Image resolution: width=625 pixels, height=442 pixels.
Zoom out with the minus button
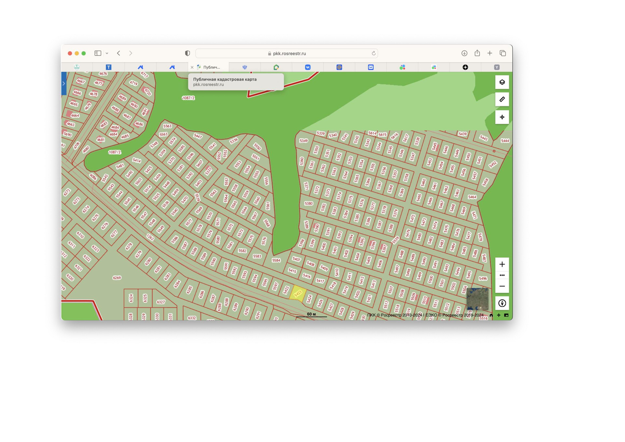pyautogui.click(x=502, y=286)
